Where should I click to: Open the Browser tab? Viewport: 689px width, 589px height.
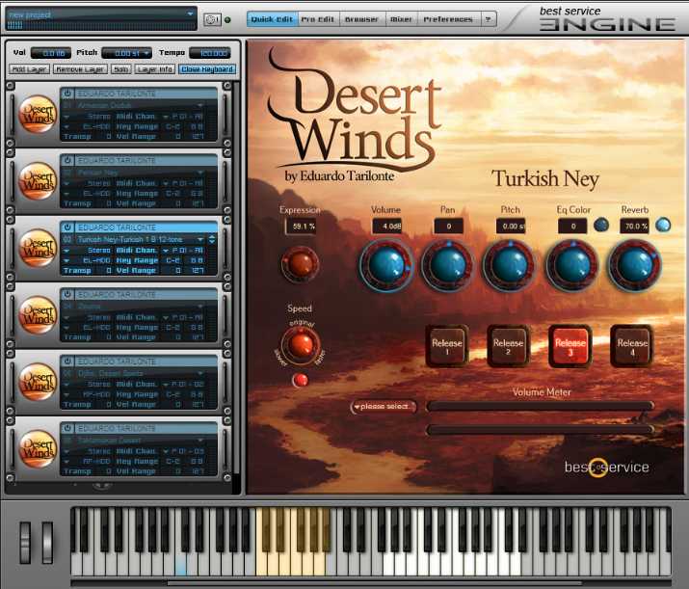[361, 19]
